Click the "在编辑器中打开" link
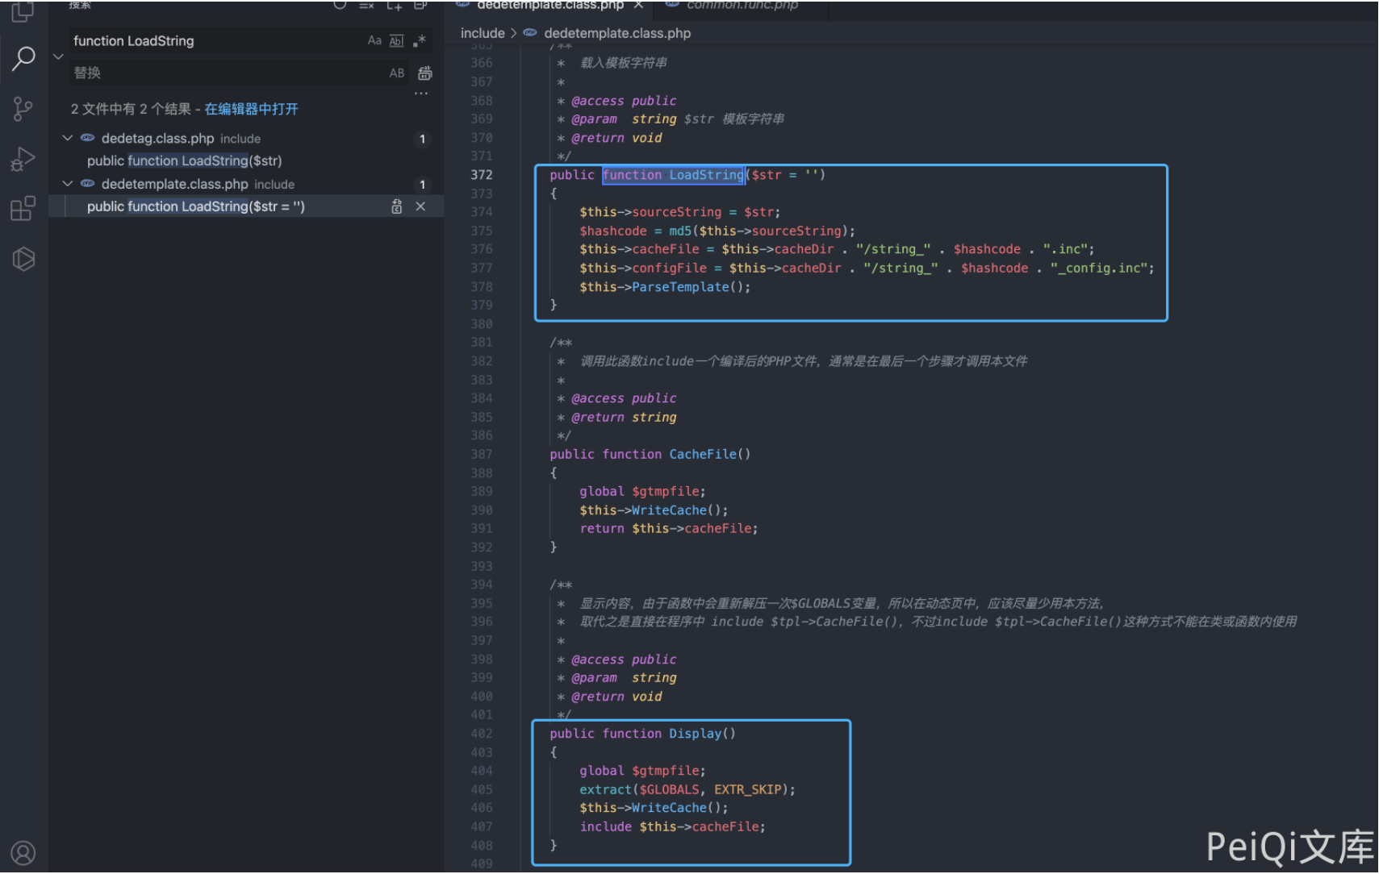The height and width of the screenshot is (874, 1379). point(251,109)
